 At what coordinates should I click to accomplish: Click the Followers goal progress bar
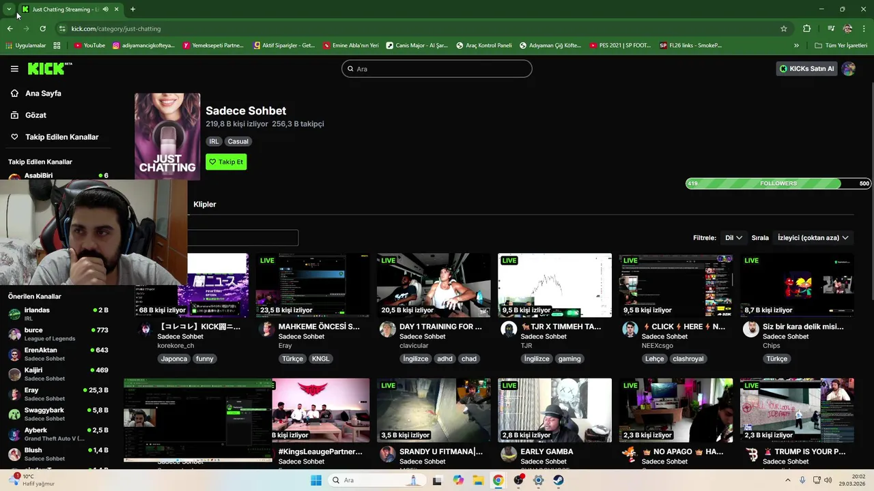pos(778,183)
